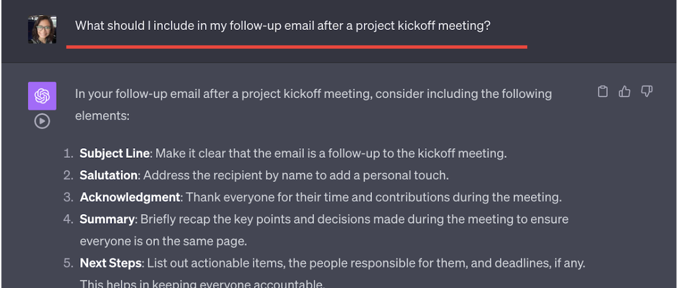Viewport: 678px width, 288px height.
Task: Click the bold "Subject Line" heading
Action: tap(114, 153)
